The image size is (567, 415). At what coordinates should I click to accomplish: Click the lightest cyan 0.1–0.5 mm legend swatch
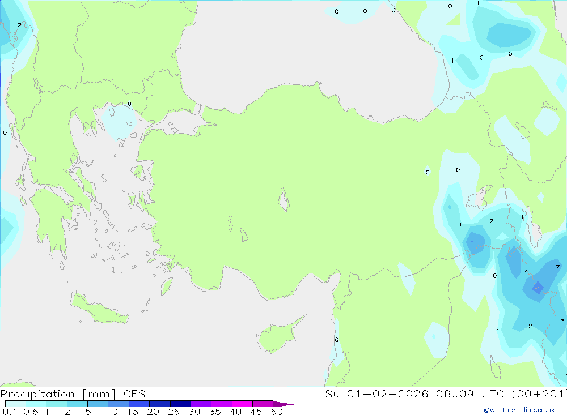point(15,404)
